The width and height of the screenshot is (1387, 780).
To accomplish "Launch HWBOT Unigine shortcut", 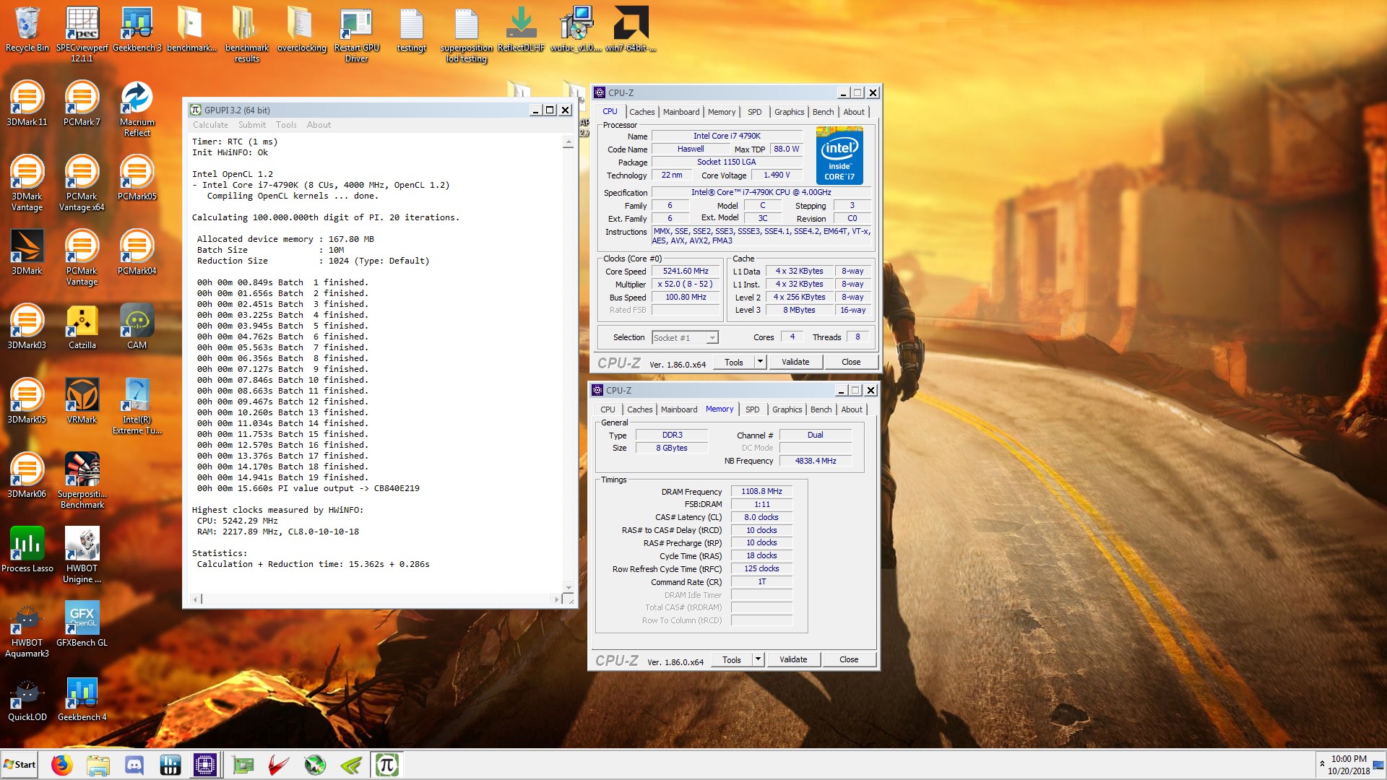I will pyautogui.click(x=82, y=555).
